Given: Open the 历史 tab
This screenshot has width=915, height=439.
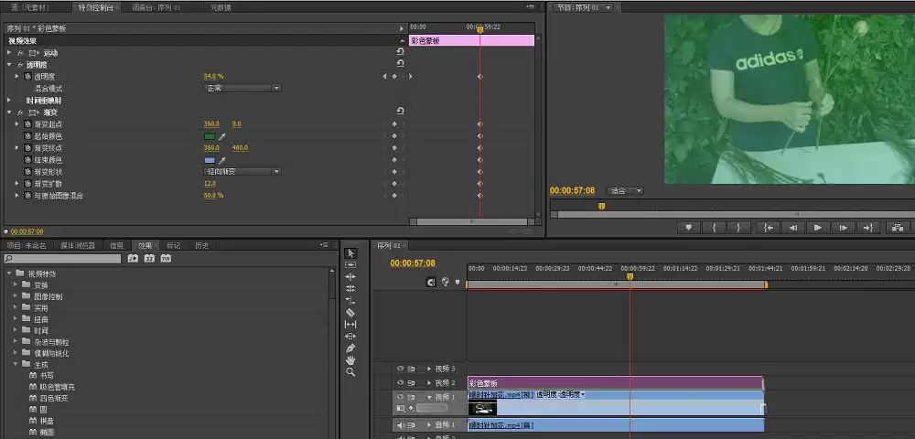Looking at the screenshot, I should [202, 245].
